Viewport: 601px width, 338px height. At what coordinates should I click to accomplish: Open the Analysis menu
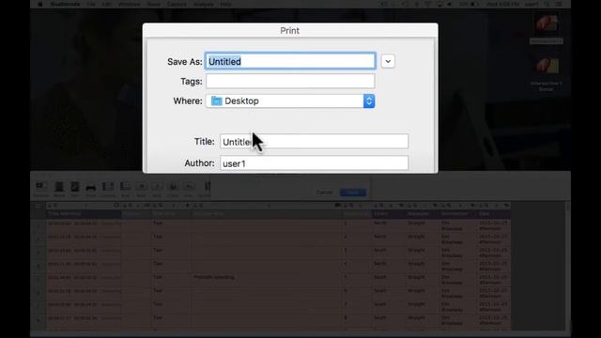click(203, 4)
